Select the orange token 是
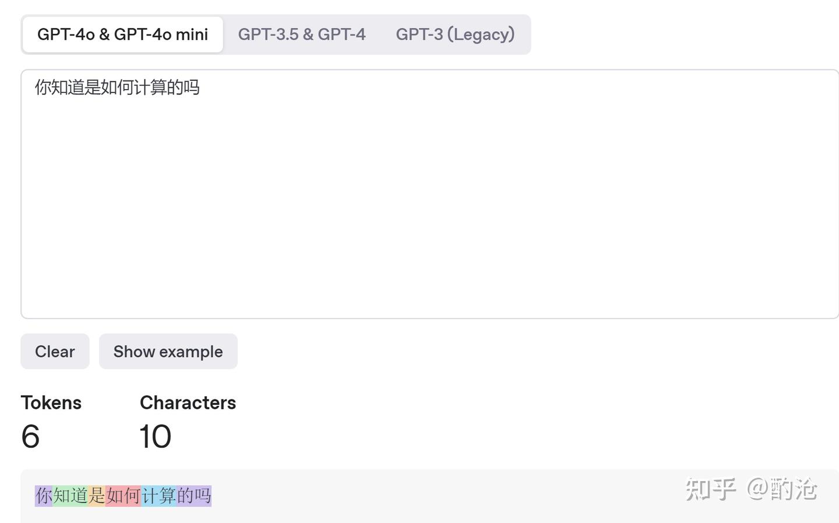The width and height of the screenshot is (839, 523). [x=97, y=496]
